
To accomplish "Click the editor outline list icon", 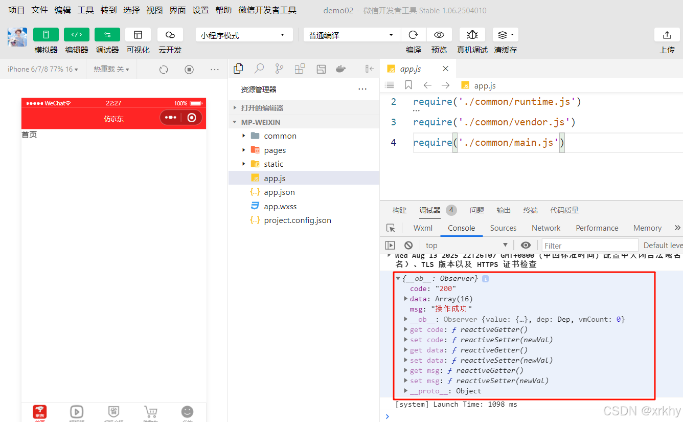I will (390, 85).
